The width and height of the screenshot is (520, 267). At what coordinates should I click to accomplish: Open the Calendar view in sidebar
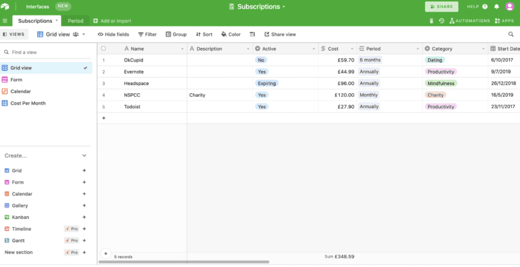pos(46,91)
